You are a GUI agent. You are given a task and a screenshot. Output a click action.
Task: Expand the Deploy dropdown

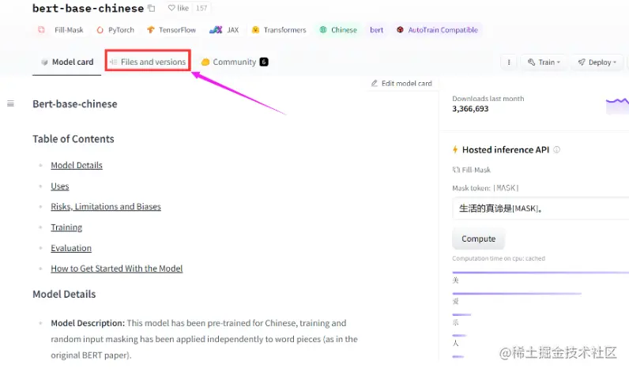(595, 62)
